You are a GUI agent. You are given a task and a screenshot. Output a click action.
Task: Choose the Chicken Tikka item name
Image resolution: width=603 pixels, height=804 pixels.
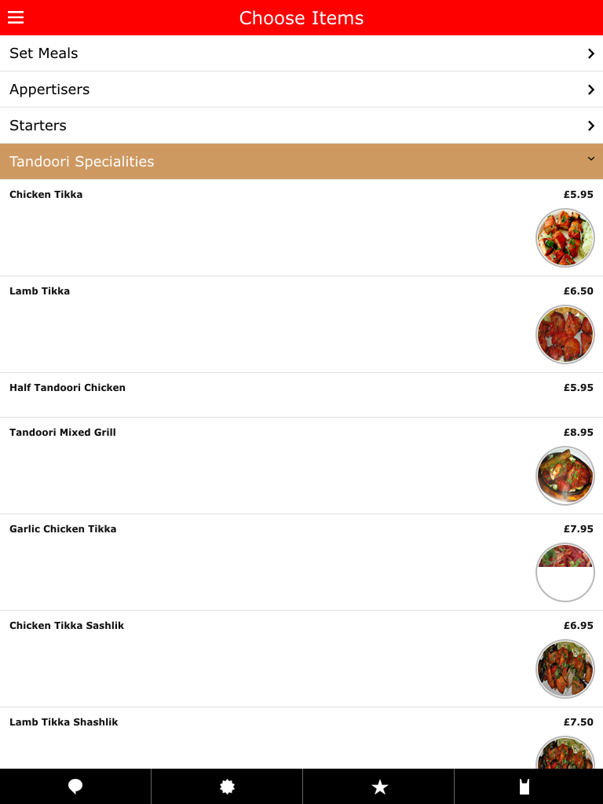[46, 195]
